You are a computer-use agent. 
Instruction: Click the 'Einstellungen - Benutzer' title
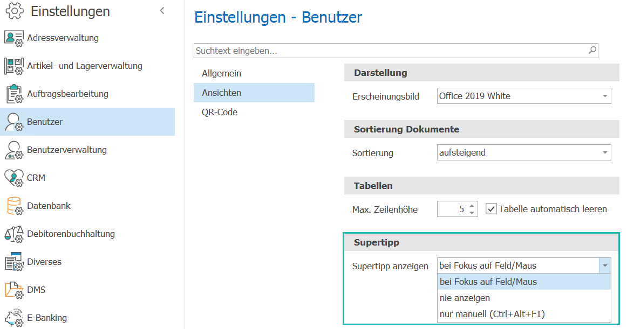point(278,18)
